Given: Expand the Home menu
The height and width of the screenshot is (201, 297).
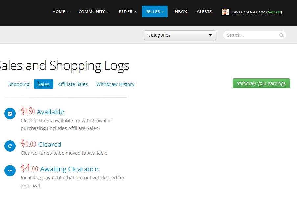Looking at the screenshot, I should point(60,12).
